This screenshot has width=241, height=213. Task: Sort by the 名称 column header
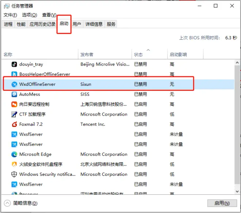click(40, 54)
